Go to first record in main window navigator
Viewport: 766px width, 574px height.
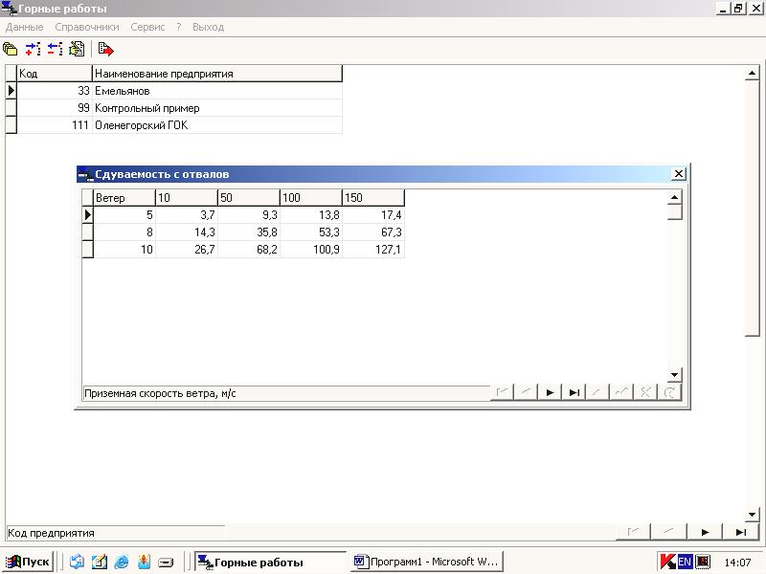click(x=633, y=532)
